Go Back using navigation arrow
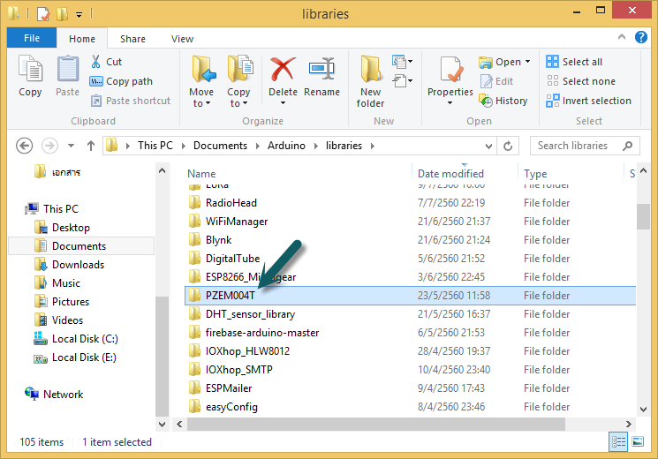Image resolution: width=658 pixels, height=459 pixels. point(25,146)
